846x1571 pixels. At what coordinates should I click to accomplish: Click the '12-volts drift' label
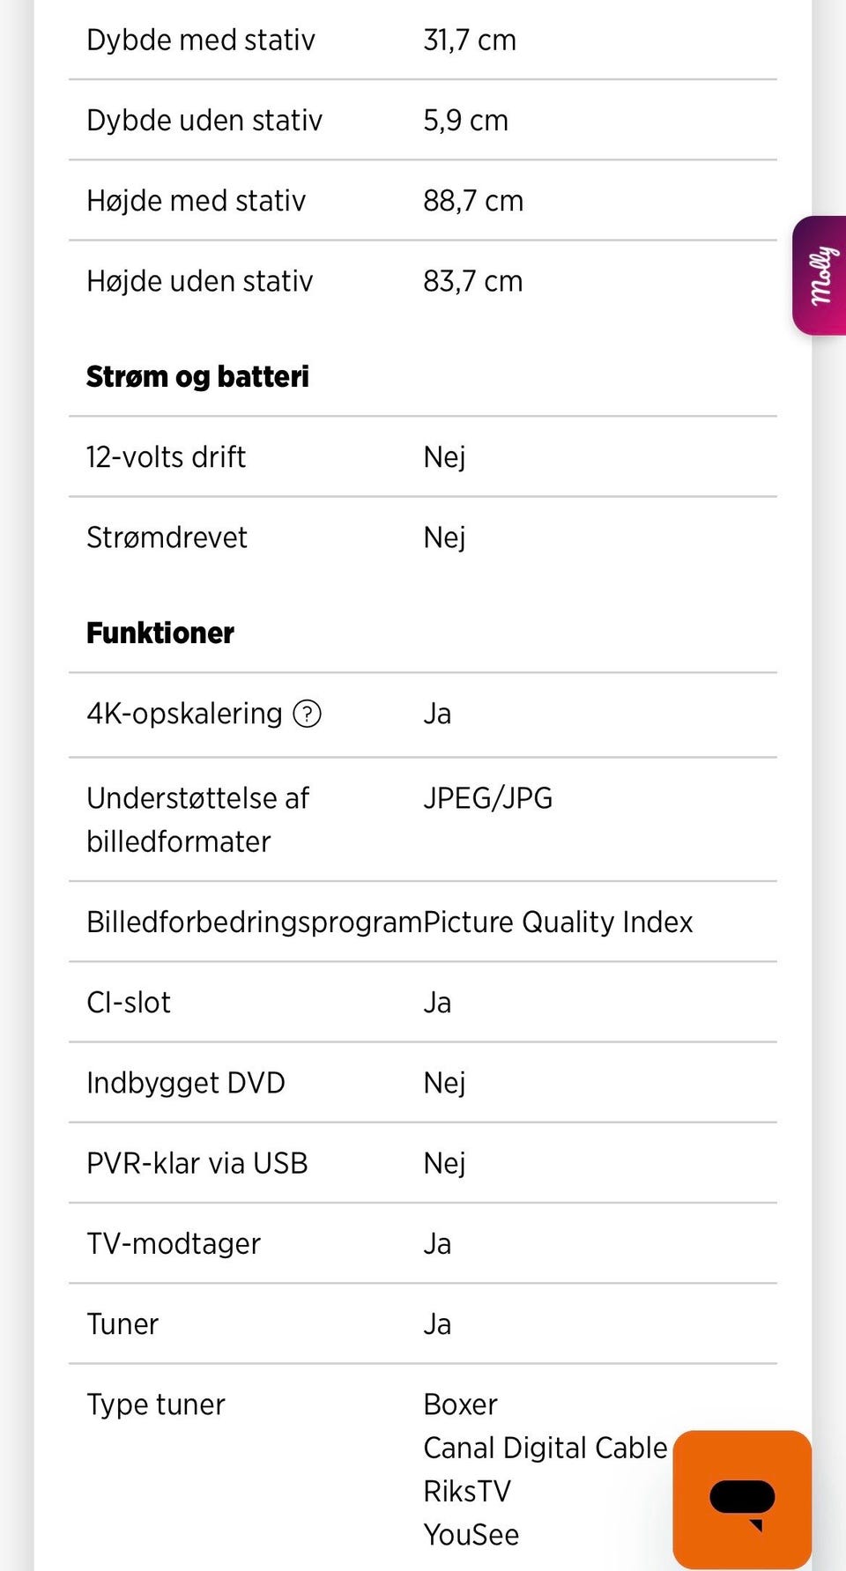(x=166, y=456)
